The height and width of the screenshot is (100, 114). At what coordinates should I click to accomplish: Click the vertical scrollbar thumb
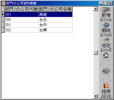96,53
